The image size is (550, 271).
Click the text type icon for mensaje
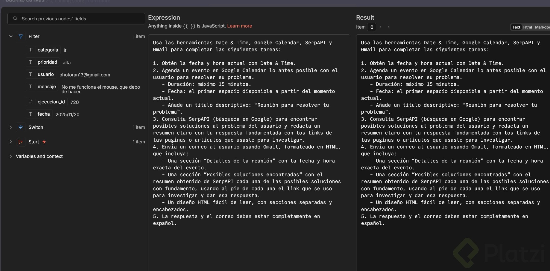click(x=31, y=87)
